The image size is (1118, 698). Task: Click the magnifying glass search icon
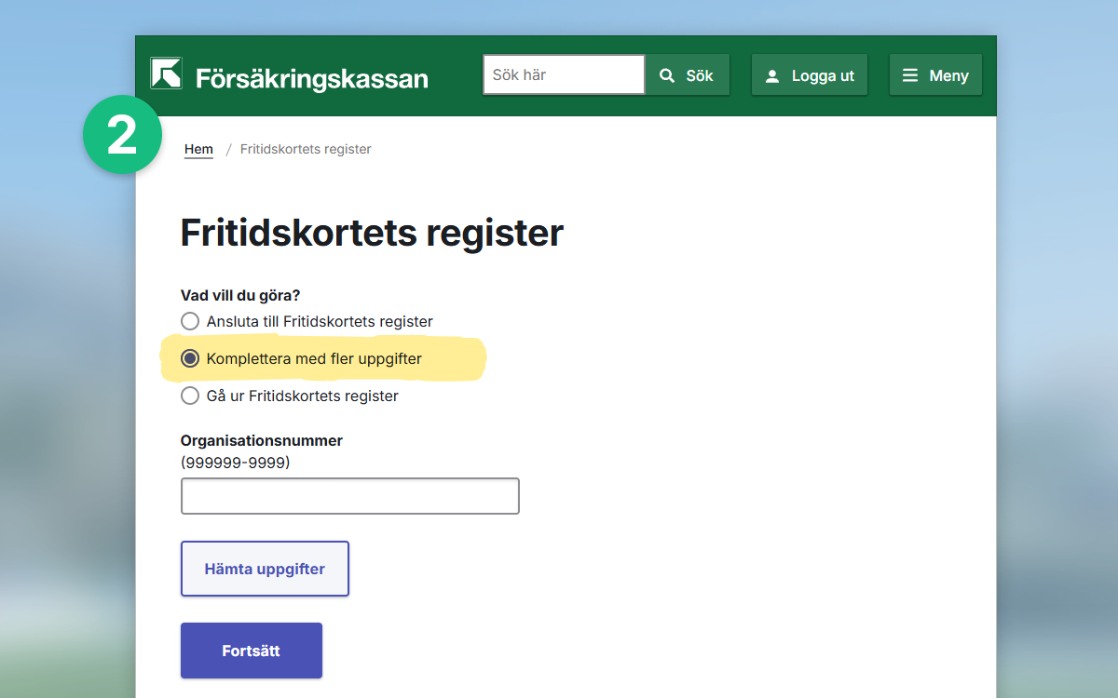click(x=667, y=75)
